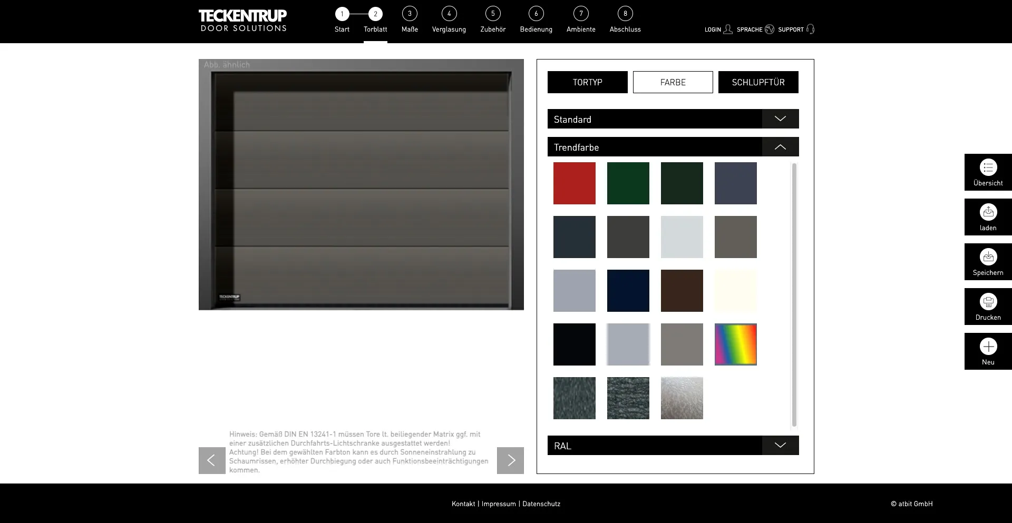Click the color list scrollbar
The image size is (1012, 523).
(x=794, y=295)
